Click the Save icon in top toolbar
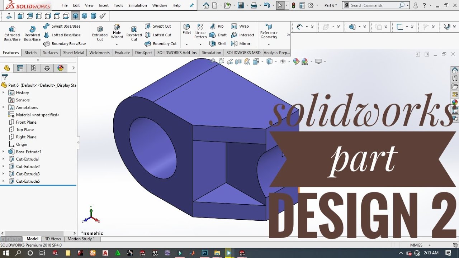Viewport: 459px width, 258px height. 241,5
